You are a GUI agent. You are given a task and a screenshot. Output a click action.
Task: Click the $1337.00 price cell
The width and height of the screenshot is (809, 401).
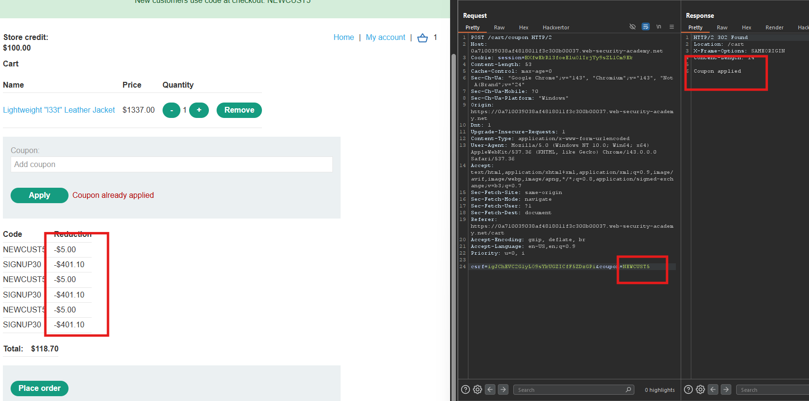(x=138, y=110)
